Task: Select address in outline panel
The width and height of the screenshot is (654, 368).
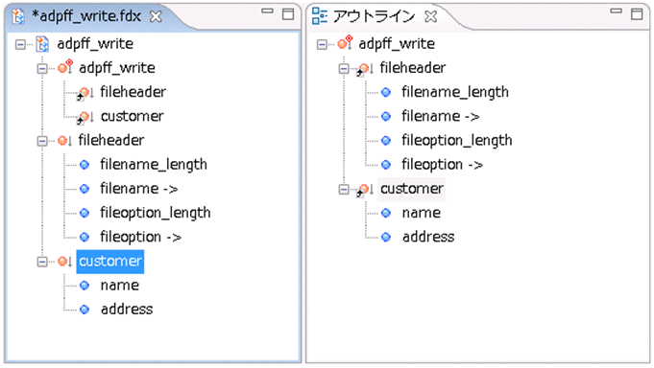Action: [x=428, y=238]
